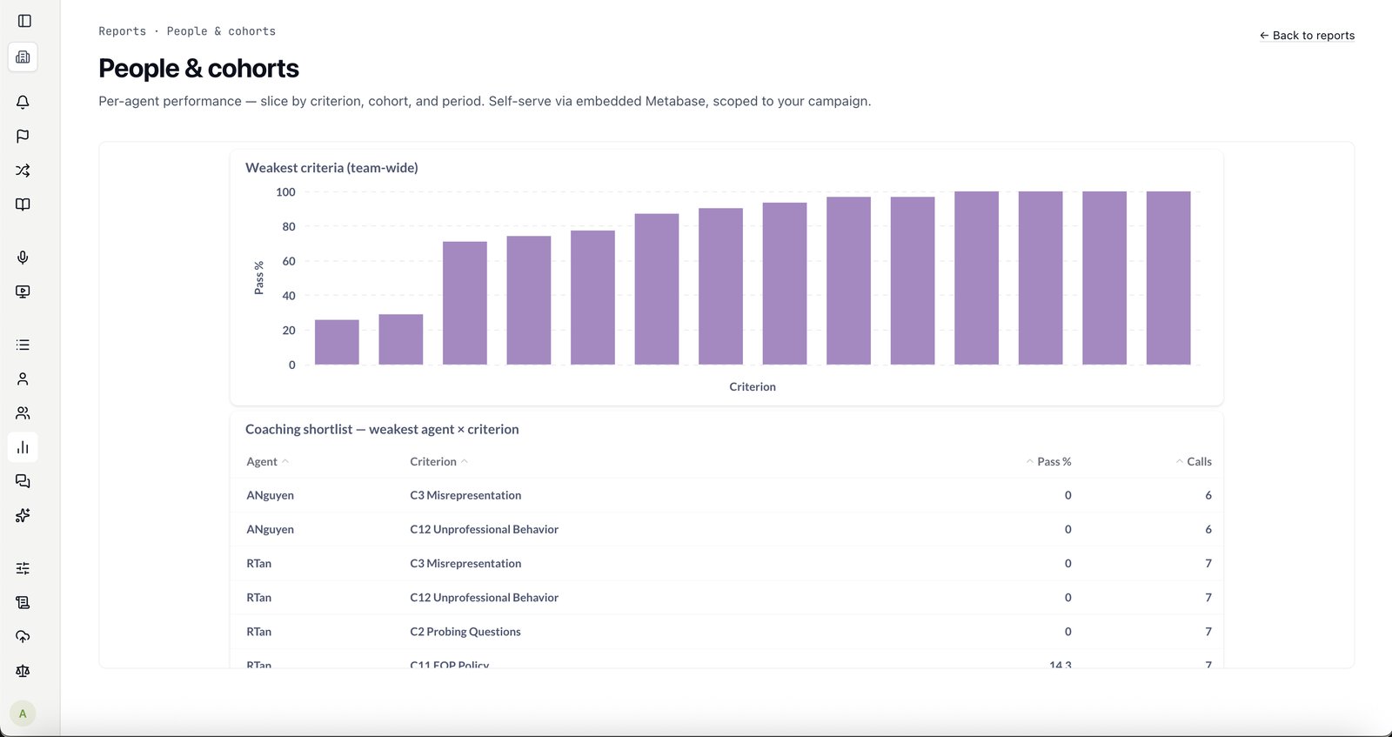Click the lowest bar in Weakest criteria chart
The width and height of the screenshot is (1392, 737).
pos(337,342)
